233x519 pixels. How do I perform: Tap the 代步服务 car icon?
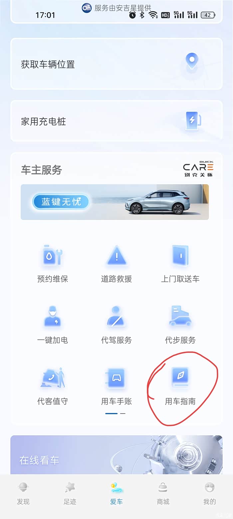tap(180, 317)
